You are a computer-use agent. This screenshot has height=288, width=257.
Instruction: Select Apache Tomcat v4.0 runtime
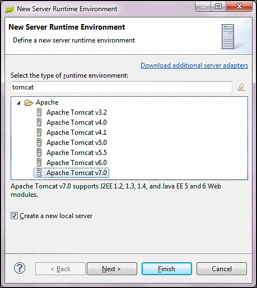click(x=77, y=122)
